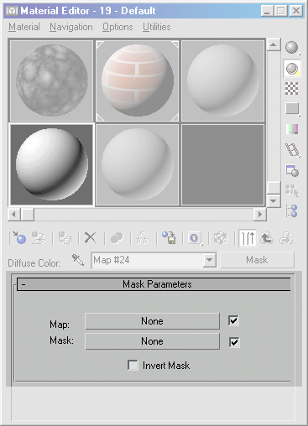The width and height of the screenshot is (308, 426).
Task: Click in the Map #24 name field
Action: coord(148,261)
